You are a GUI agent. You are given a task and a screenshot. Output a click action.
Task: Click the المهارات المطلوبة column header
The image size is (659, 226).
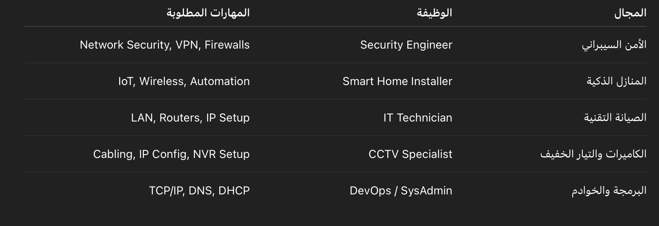(x=208, y=13)
